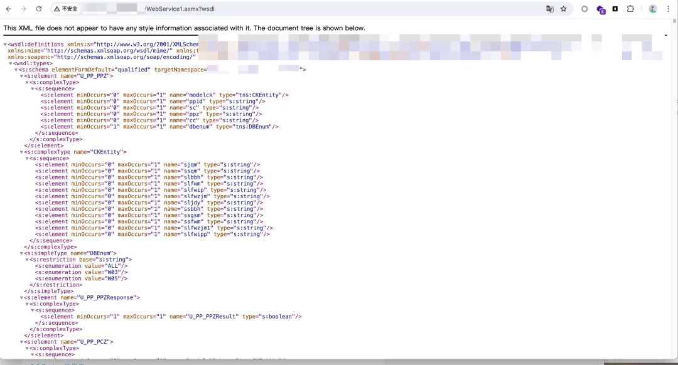Image resolution: width=678 pixels, height=365 pixels.
Task: Bookmark this page with the star
Action: 564,9
